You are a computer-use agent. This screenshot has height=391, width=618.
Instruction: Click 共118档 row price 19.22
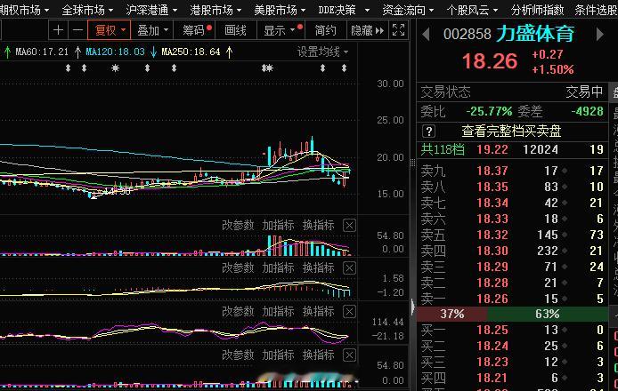coord(492,149)
